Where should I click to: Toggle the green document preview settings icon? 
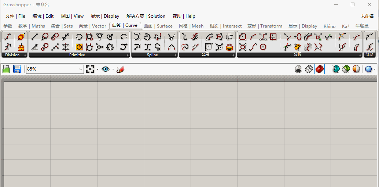point(346,69)
